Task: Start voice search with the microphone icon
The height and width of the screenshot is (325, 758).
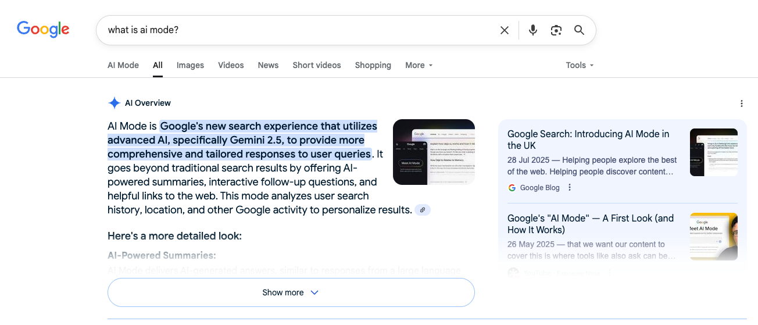Action: tap(532, 30)
